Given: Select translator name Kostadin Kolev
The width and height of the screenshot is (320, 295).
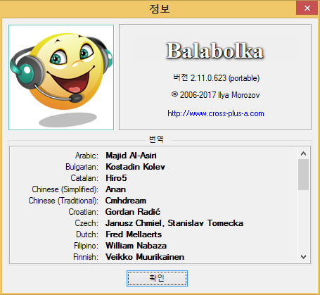Looking at the screenshot, I should 135,167.
